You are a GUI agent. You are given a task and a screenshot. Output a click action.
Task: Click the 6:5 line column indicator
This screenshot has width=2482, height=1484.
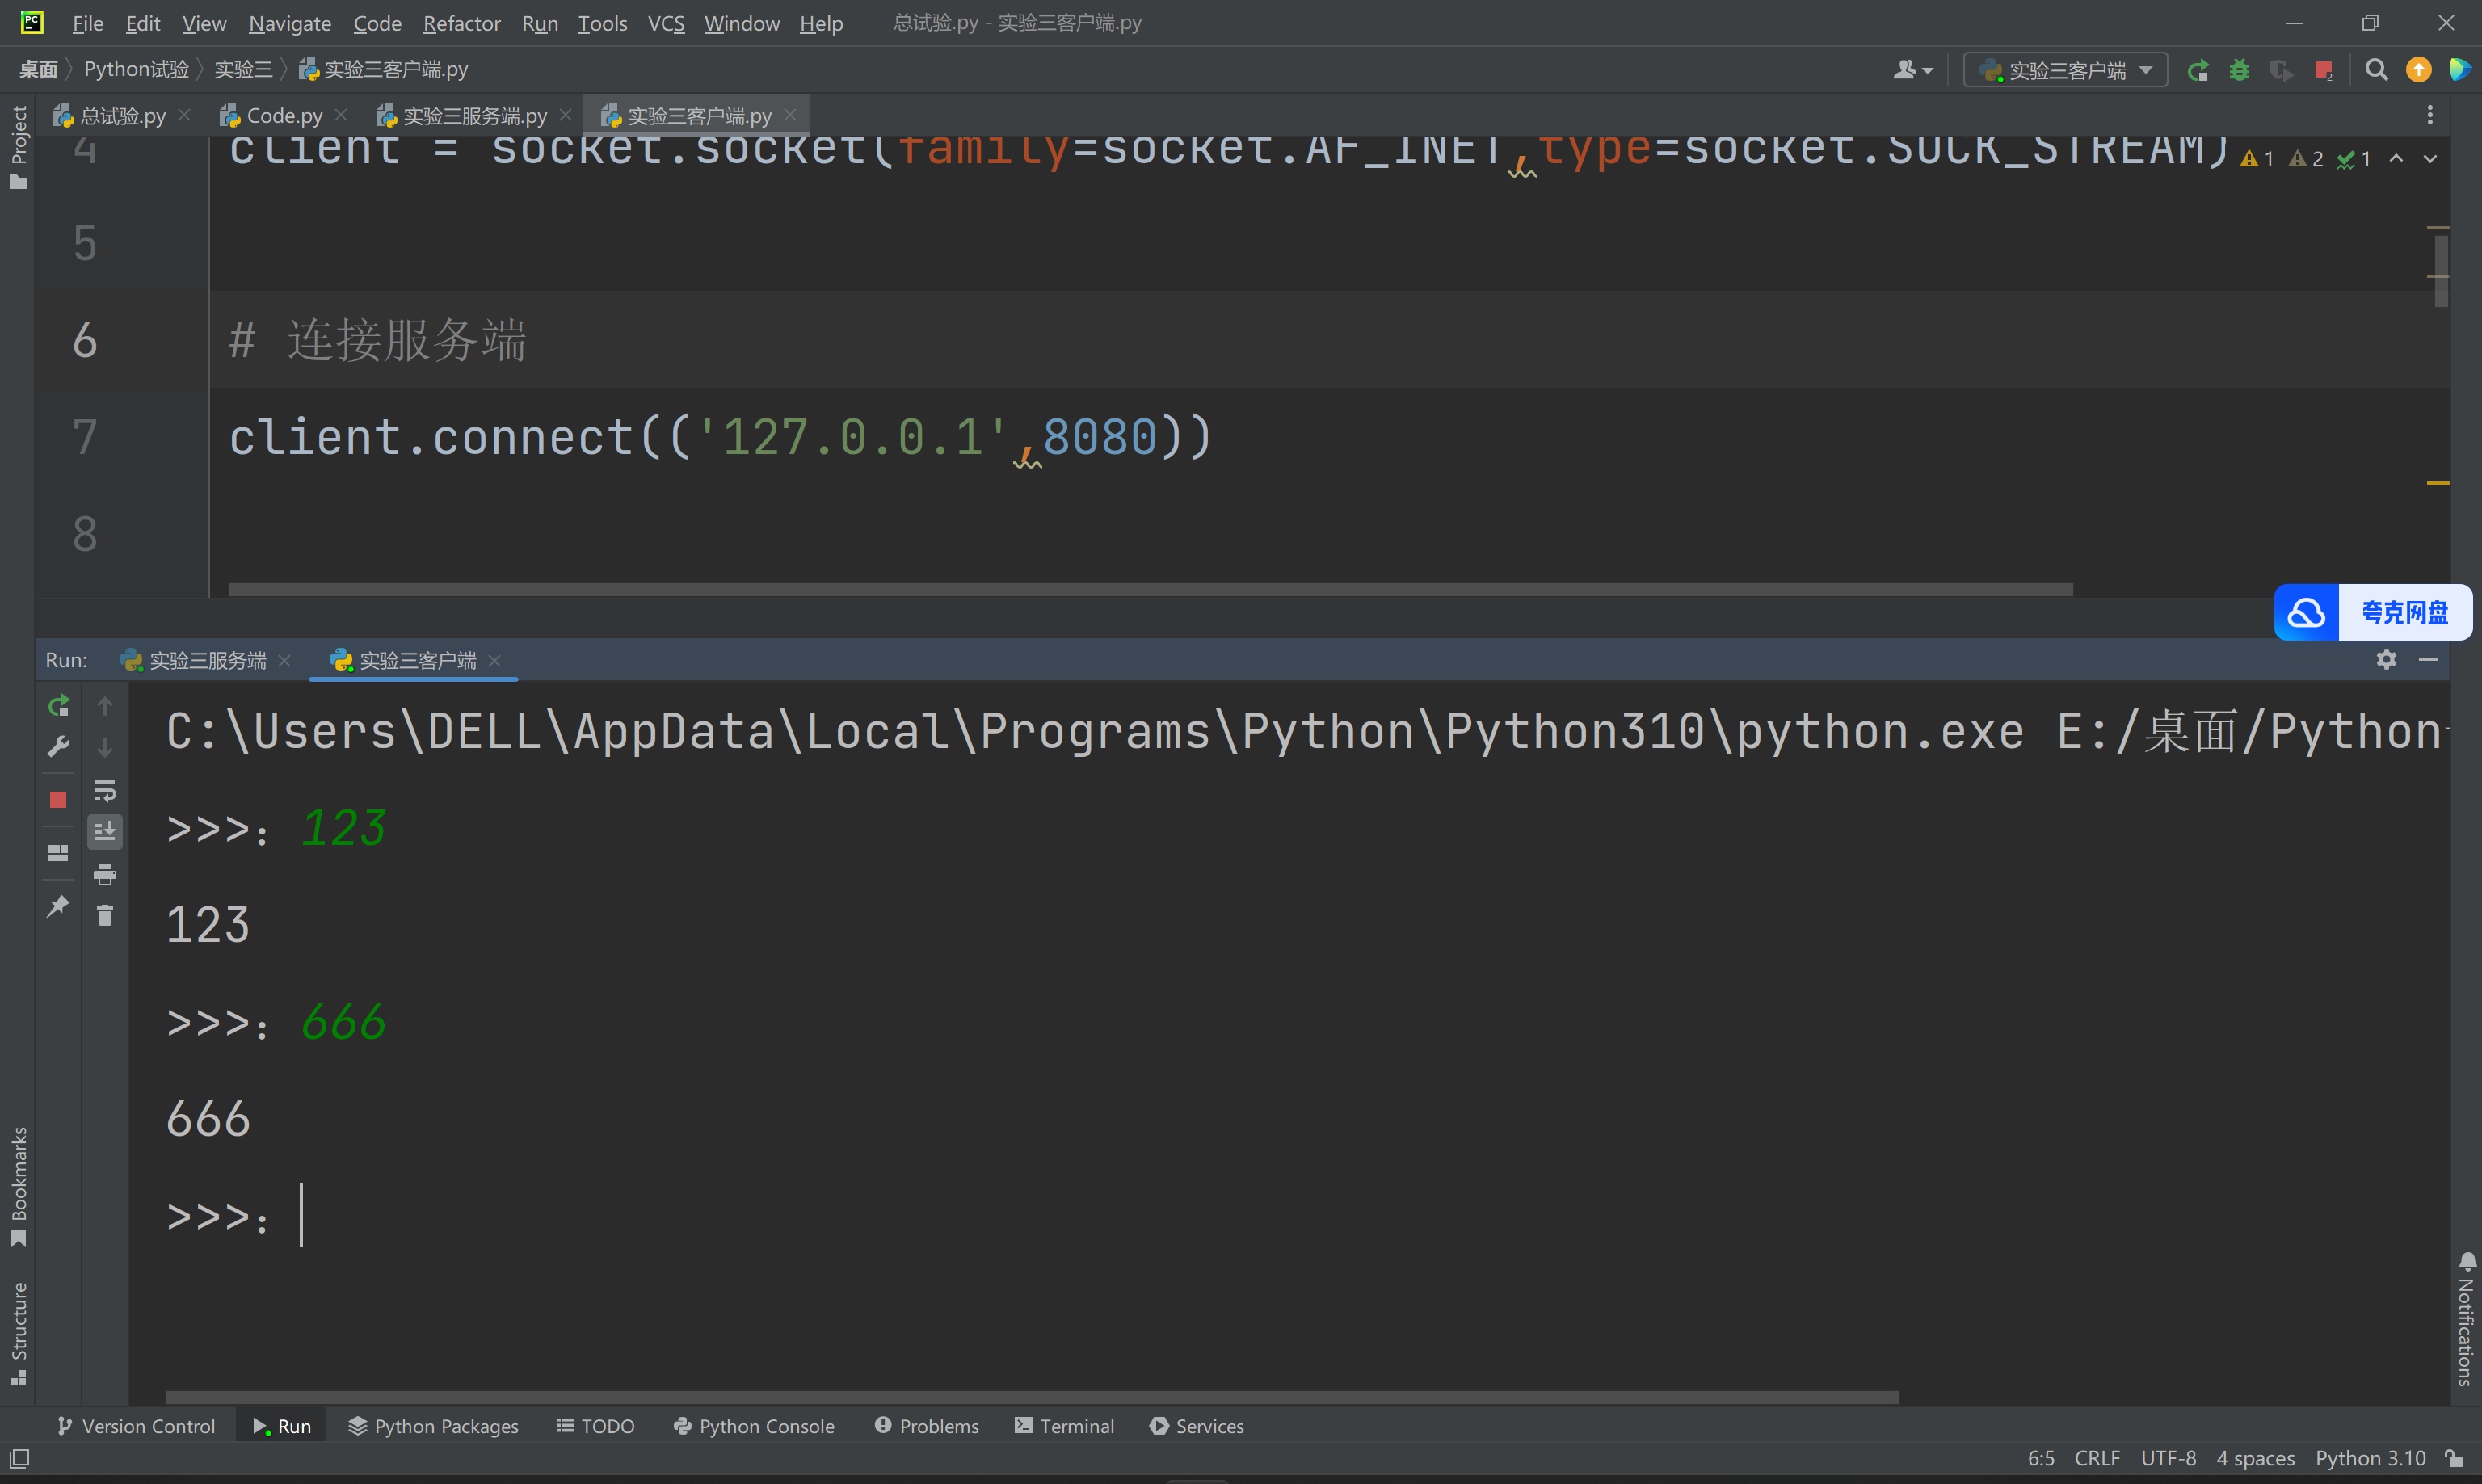(x=2041, y=1458)
